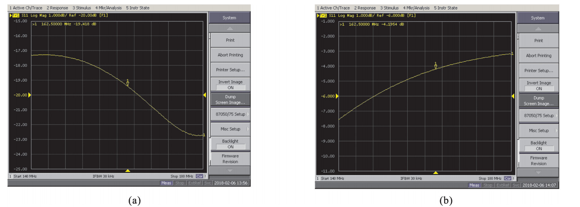Click the Meas status field in right panel
Image resolution: width=580 pixels, height=207 pixels.
(474, 185)
